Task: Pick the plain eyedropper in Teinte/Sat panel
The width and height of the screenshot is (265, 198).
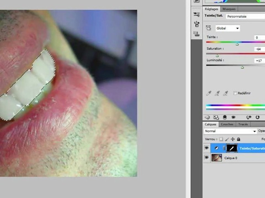Action: [209, 93]
